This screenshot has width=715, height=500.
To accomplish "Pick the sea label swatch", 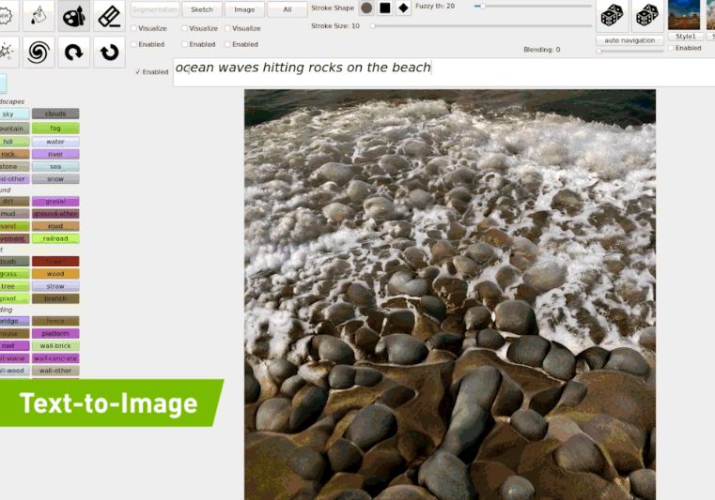I will 55,167.
